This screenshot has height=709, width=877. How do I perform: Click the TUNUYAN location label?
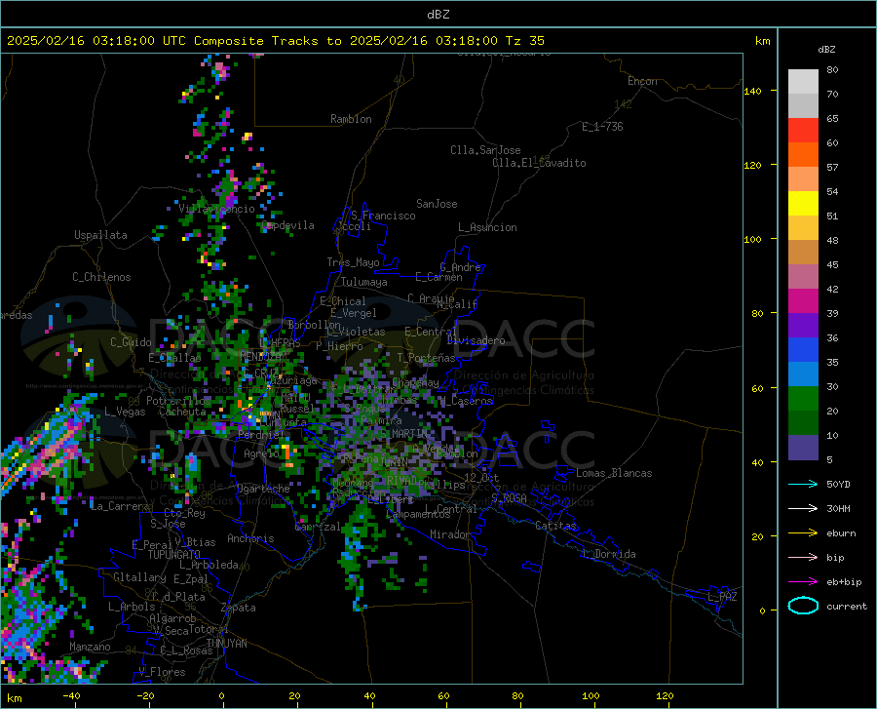(x=226, y=644)
